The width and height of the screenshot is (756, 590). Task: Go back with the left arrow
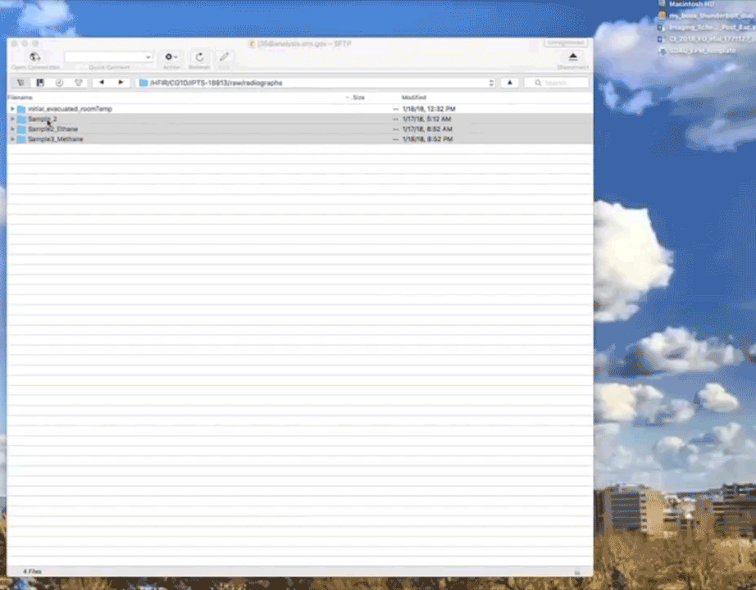[102, 83]
